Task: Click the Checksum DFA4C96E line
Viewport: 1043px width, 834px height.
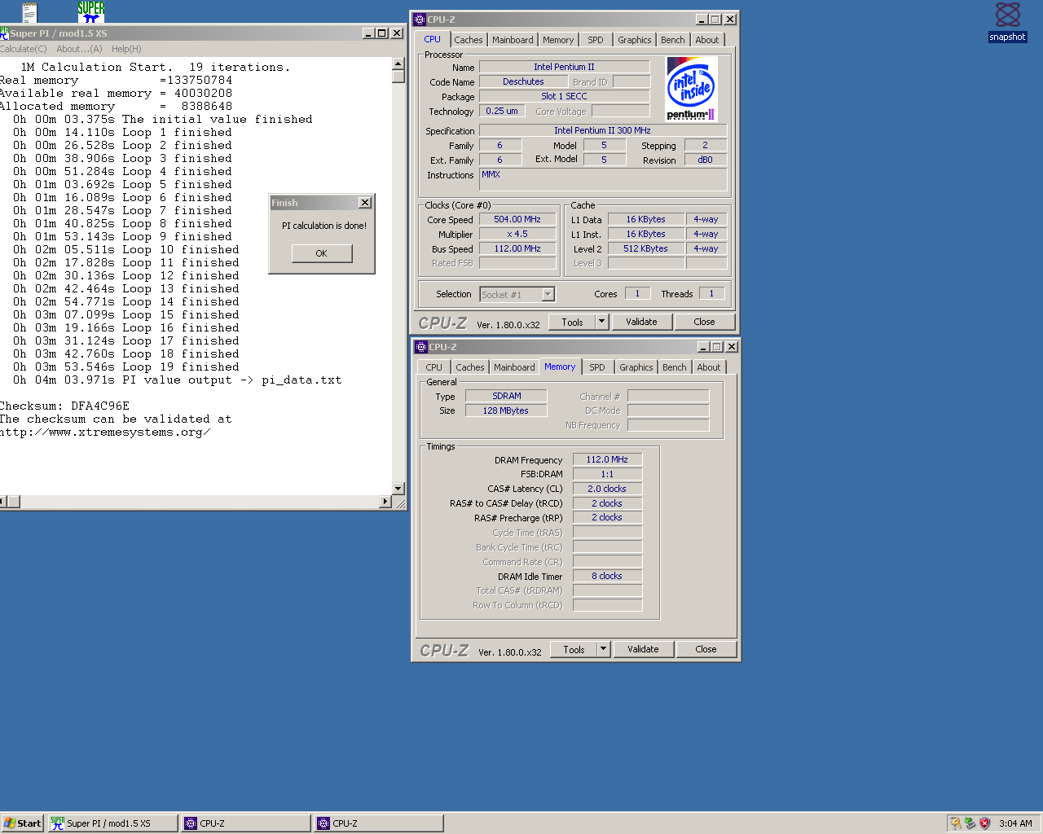Action: [x=64, y=406]
